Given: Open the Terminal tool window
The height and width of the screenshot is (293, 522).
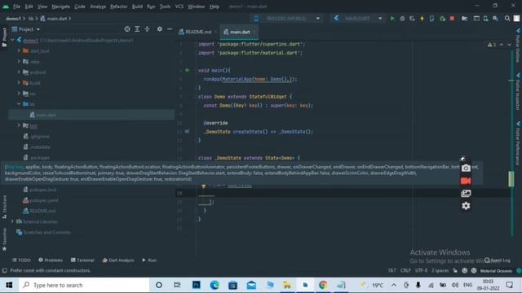Looking at the screenshot, I should coord(82,260).
